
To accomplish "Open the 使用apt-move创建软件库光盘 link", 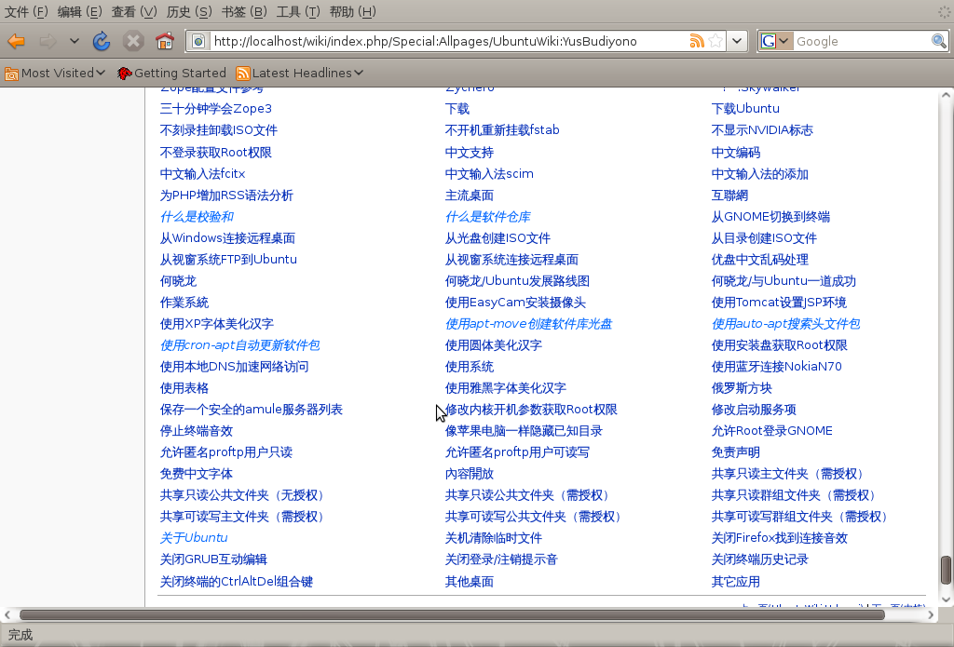I will point(529,324).
